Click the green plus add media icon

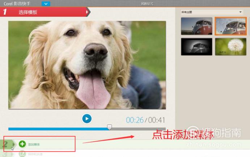point(22,144)
